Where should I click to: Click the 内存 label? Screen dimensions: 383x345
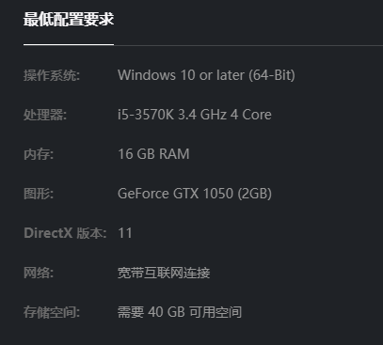[39, 154]
